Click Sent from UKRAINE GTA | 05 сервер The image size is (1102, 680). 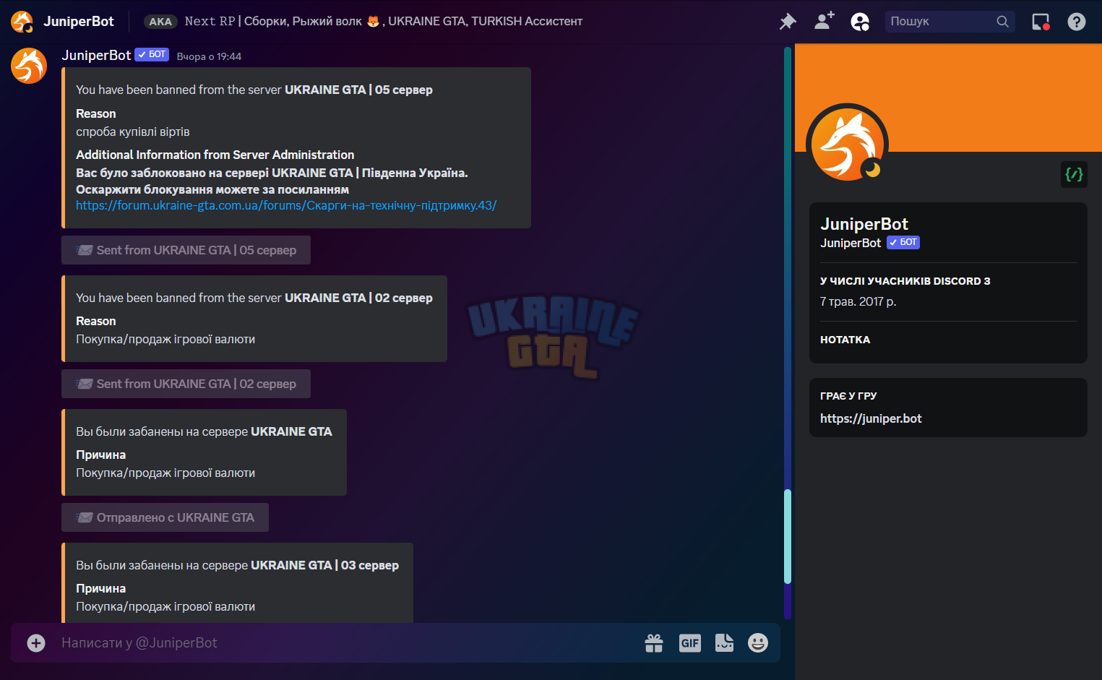pos(186,250)
